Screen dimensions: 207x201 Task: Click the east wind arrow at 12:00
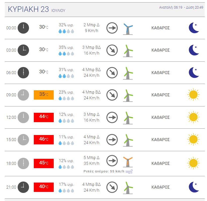(x=112, y=118)
